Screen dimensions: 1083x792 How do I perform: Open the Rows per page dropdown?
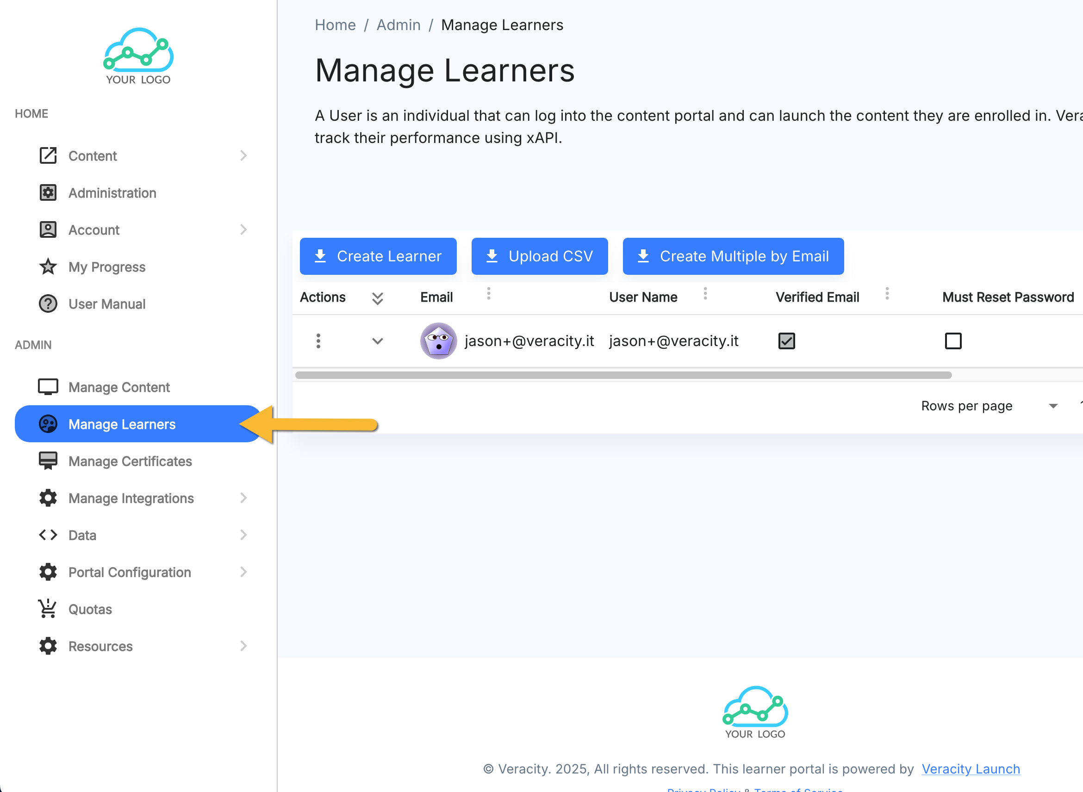click(1053, 406)
